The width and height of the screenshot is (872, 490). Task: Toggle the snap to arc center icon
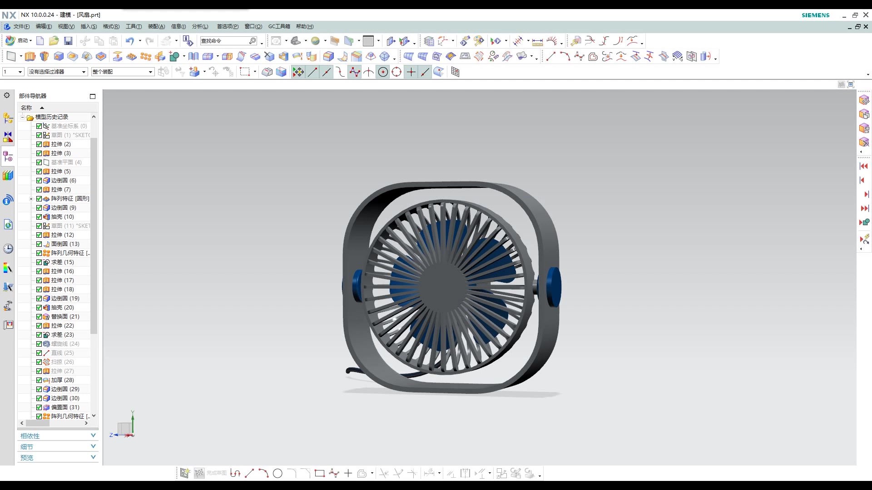point(383,72)
